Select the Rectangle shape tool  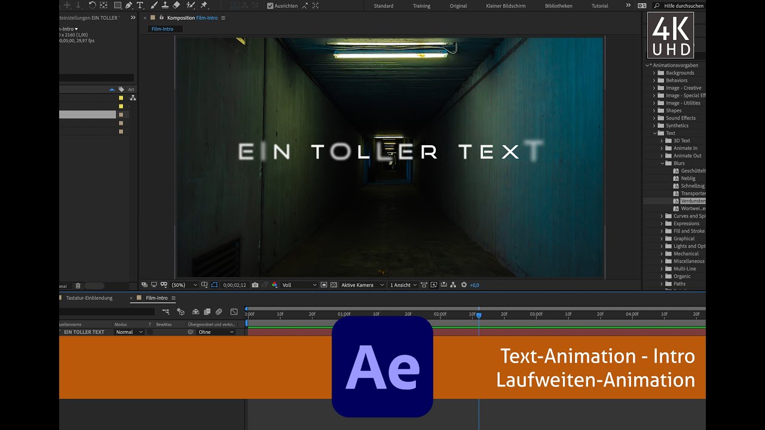tap(118, 5)
